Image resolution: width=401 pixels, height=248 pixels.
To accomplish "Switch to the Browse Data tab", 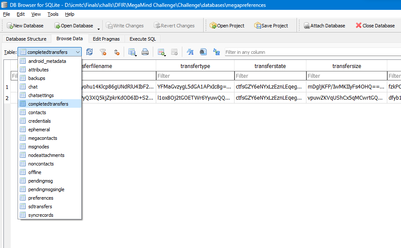I will (x=70, y=38).
